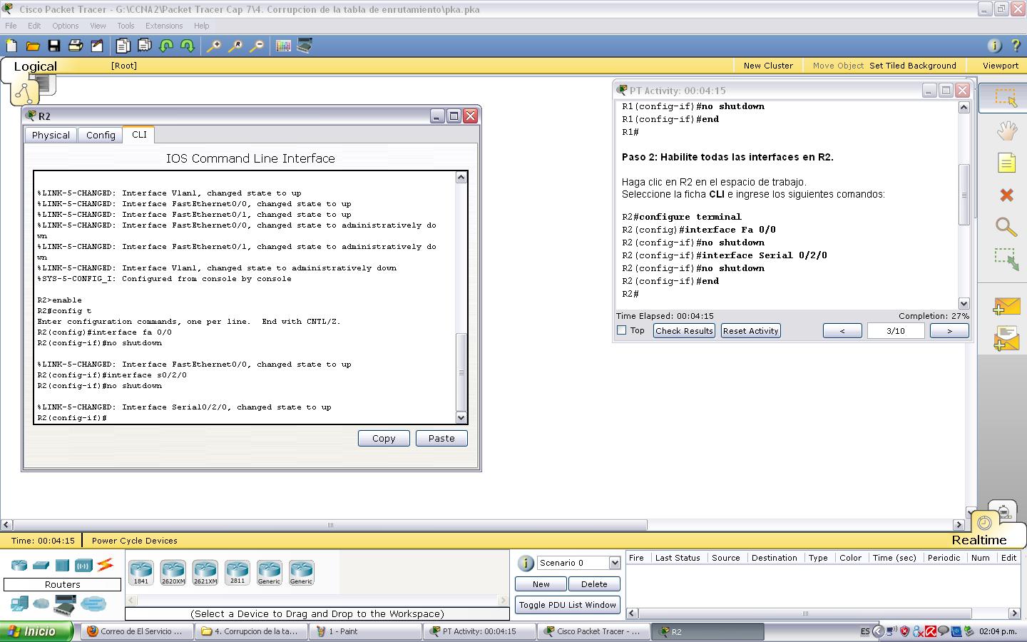Click Check Results in PT Activity
1027x642 pixels.
coord(684,331)
